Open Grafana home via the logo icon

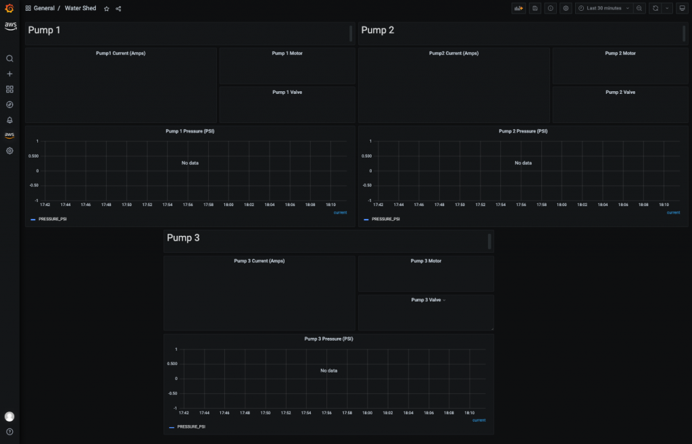[9, 8]
